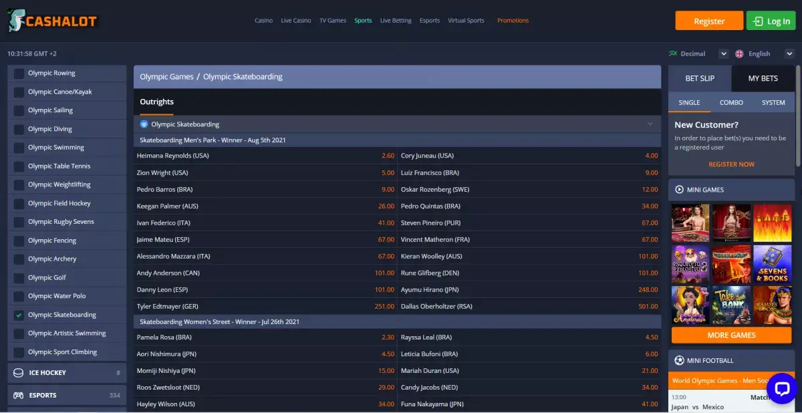The width and height of the screenshot is (802, 413).
Task: Click the Ice Hockey puck icon
Action: [19, 373]
